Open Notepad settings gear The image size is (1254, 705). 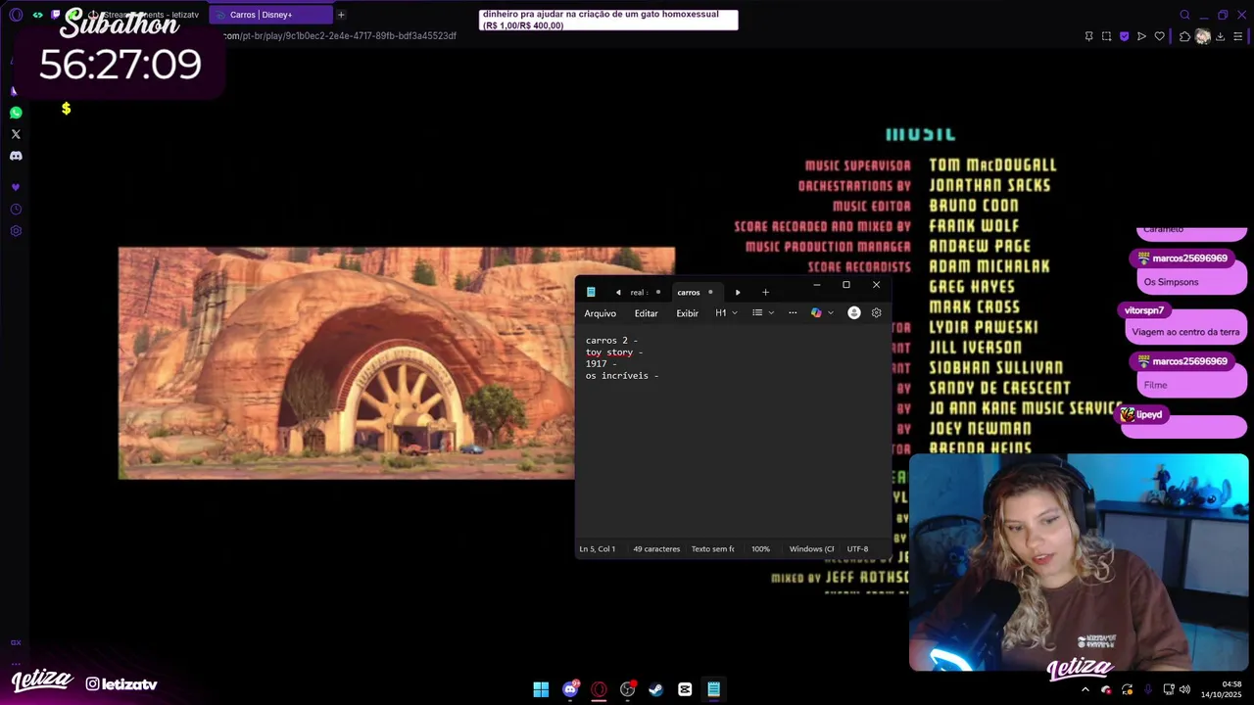876,313
